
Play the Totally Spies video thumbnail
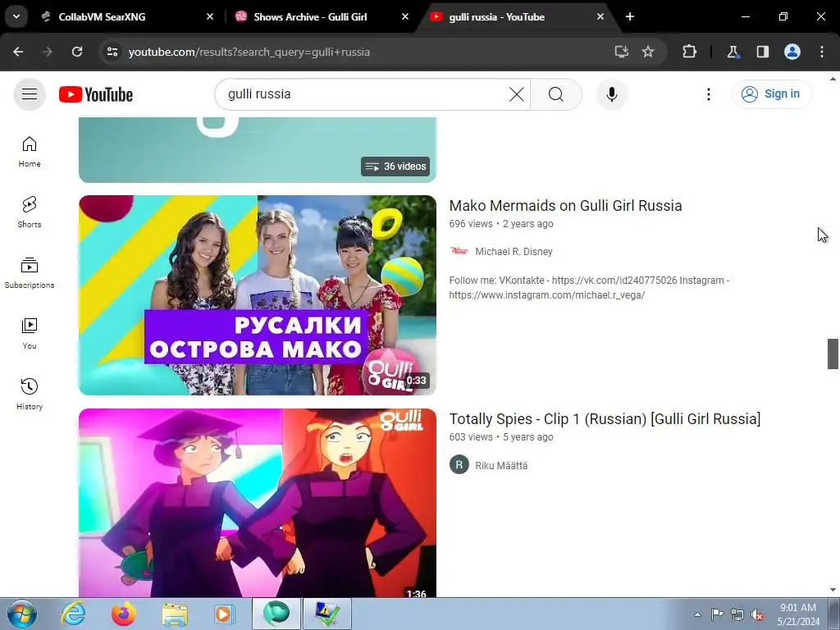[258, 503]
